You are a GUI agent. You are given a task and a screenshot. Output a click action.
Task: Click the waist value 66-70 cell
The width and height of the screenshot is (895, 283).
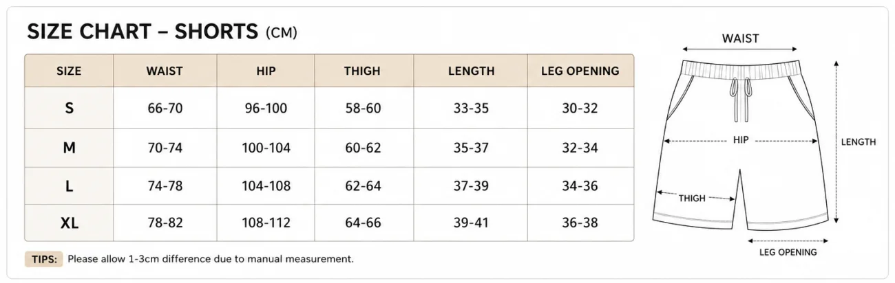pos(165,108)
